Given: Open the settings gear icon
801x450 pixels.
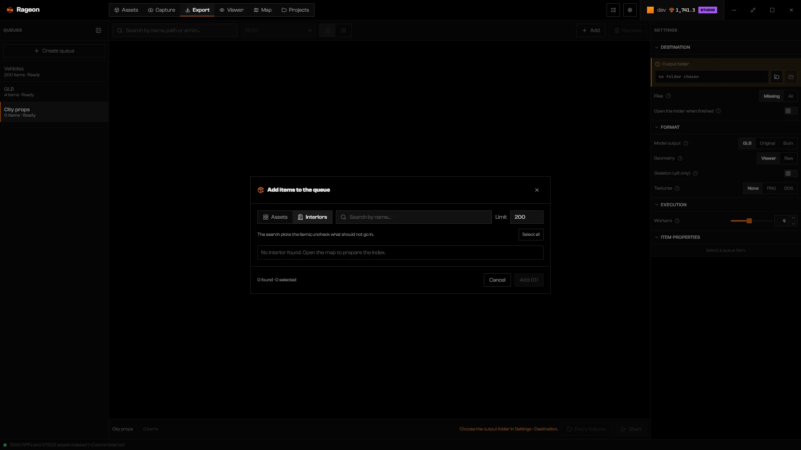Looking at the screenshot, I should pos(630,10).
